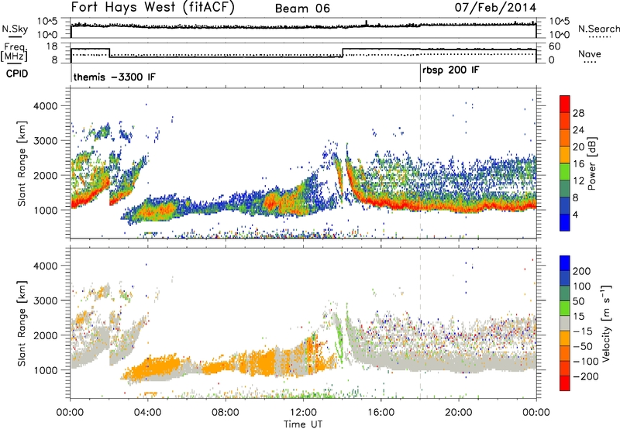Click the 60 tick on the Nave axis
The width and height of the screenshot is (620, 429).
pyautogui.click(x=555, y=46)
